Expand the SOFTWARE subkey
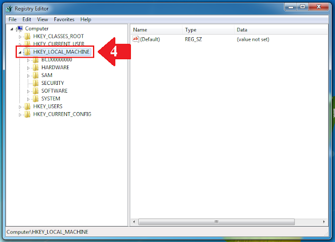 click(x=28, y=92)
